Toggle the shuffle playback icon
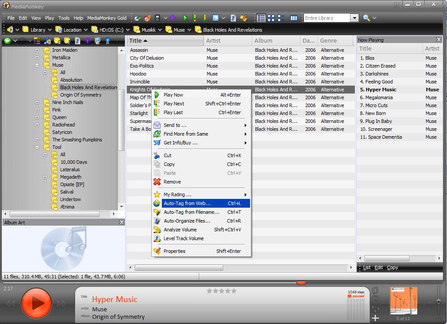Image resolution: width=447 pixels, height=324 pixels. (x=375, y=299)
